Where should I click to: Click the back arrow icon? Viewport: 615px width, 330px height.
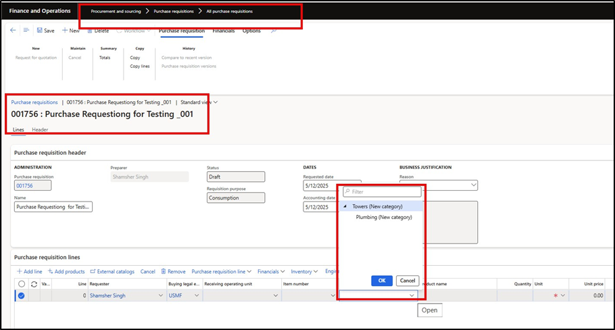(x=13, y=30)
